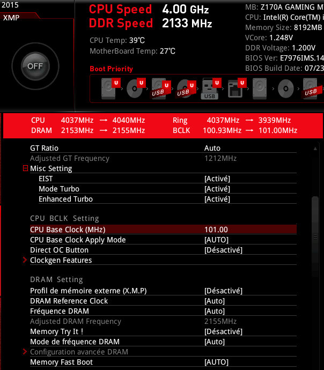Select the CPU Base Clock (MHz) row label
The image size is (324, 370).
(x=68, y=230)
